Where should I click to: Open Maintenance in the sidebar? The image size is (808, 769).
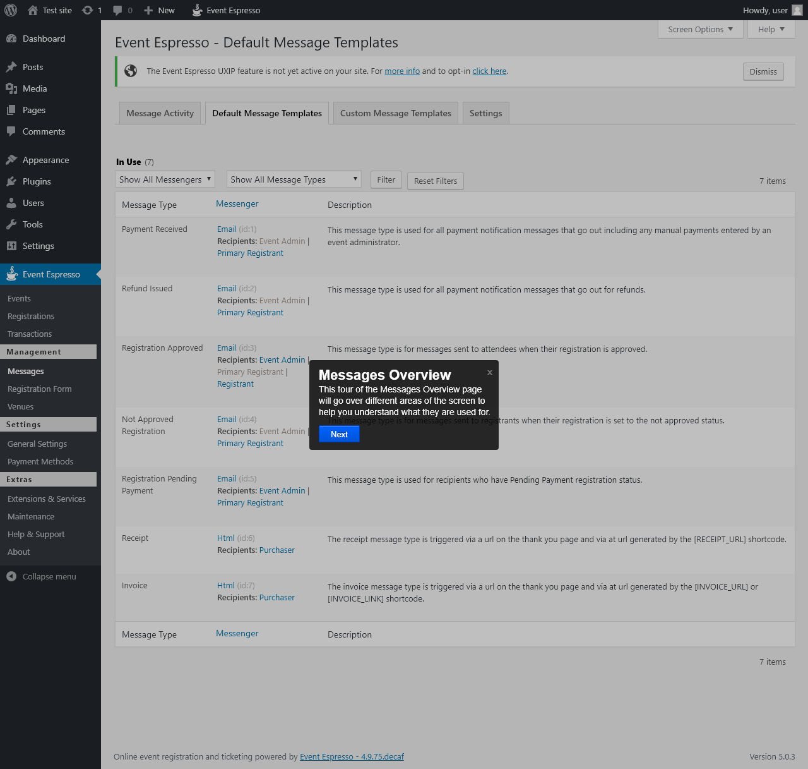31,516
